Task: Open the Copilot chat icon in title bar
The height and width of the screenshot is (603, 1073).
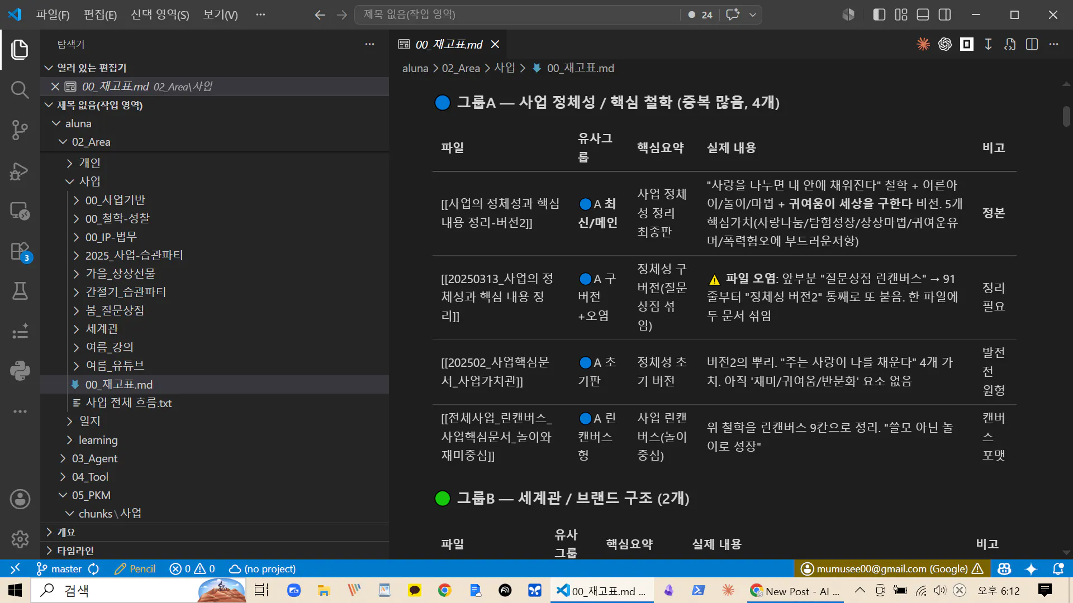Action: [x=733, y=15]
